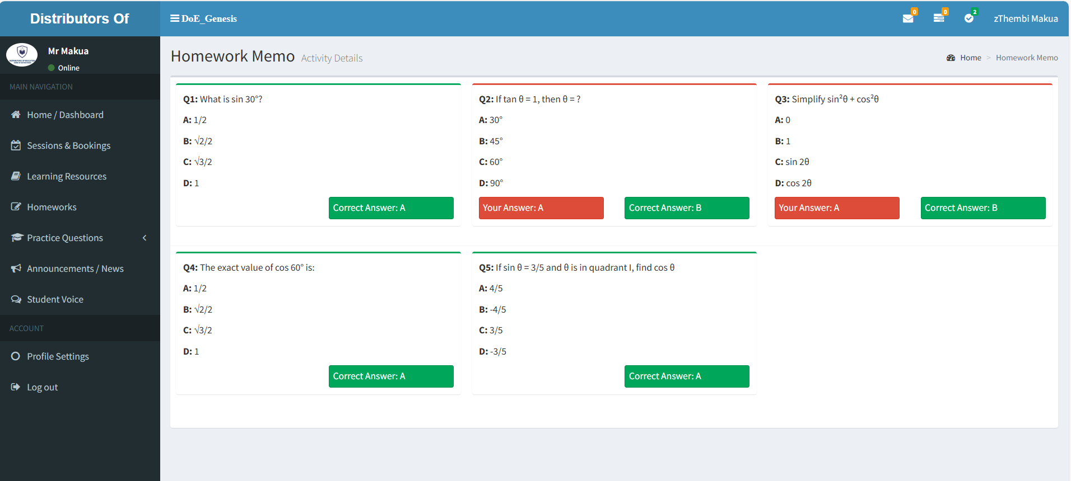1071x481 pixels.
Task: Click the home icon beside Home / Dashboard
Action: (16, 115)
